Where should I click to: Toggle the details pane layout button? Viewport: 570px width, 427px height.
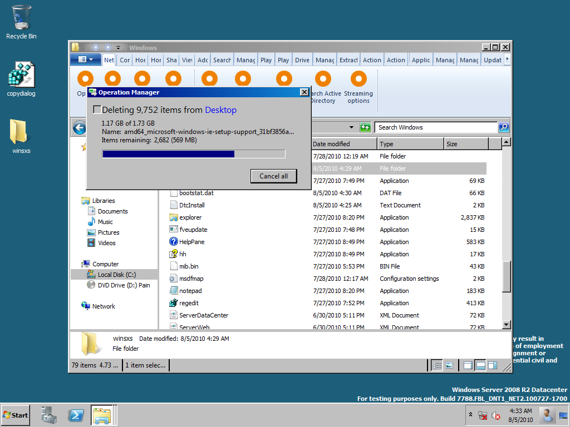[480, 365]
